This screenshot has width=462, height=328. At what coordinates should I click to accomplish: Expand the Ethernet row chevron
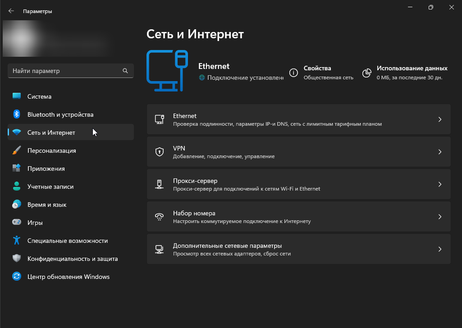(440, 119)
